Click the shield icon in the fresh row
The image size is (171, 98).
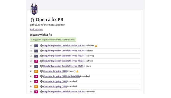pyautogui.click(x=41, y=61)
